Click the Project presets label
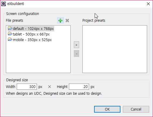Viewport: 153px width, 117px height. point(94,21)
